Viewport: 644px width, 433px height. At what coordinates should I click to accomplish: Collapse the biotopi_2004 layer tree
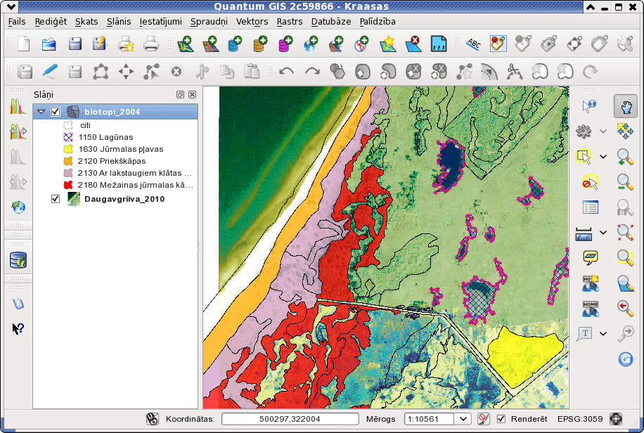(x=41, y=112)
